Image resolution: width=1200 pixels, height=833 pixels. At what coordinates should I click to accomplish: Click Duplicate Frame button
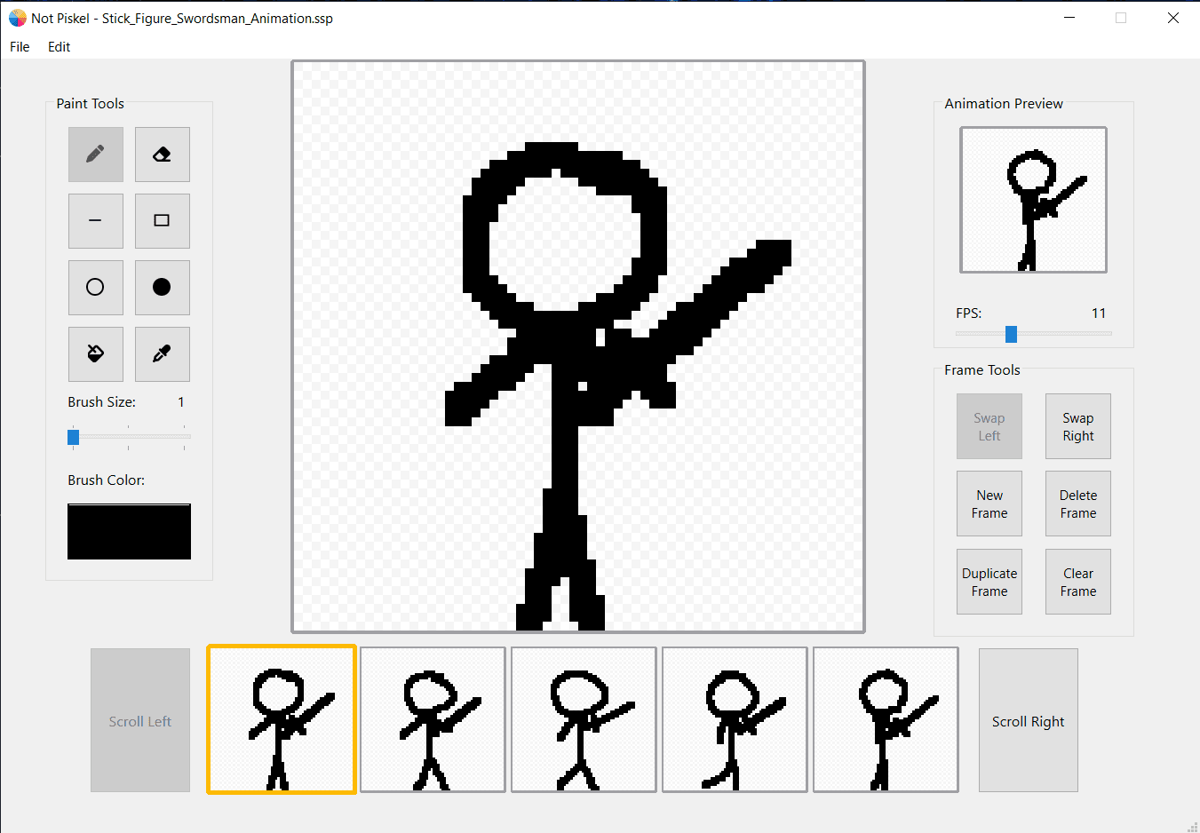(989, 582)
